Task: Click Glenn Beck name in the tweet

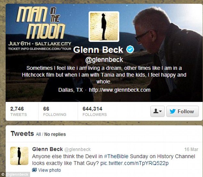Action: 47,149
